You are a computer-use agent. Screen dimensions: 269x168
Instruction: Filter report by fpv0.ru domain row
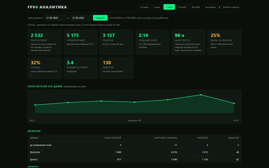[x=134, y=159]
